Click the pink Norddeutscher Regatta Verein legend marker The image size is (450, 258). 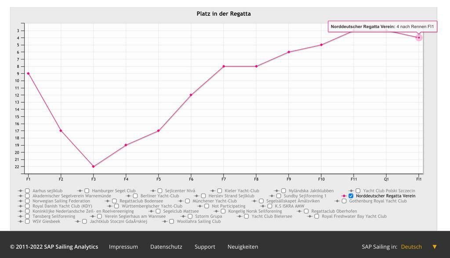pos(344,196)
